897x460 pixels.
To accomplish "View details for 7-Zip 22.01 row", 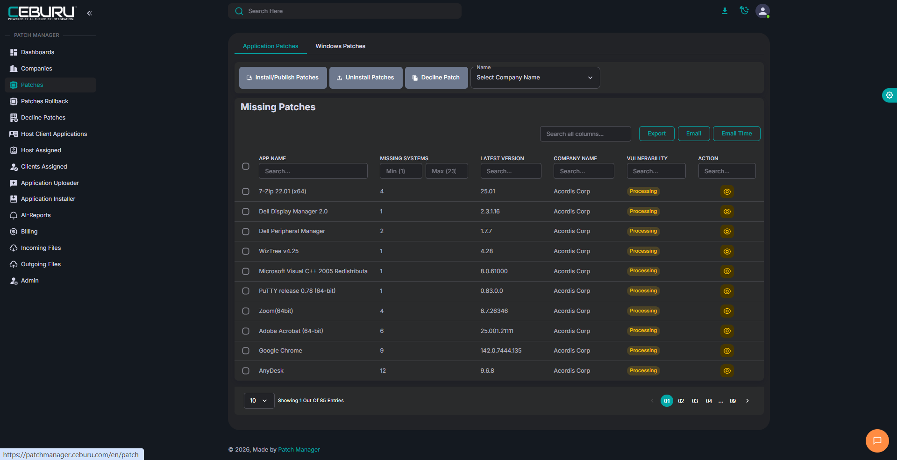I will pyautogui.click(x=727, y=191).
